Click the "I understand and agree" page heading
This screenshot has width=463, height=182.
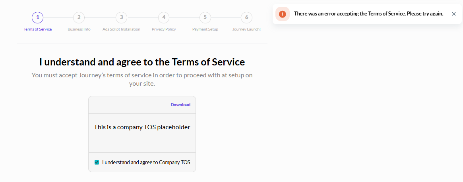tap(142, 62)
